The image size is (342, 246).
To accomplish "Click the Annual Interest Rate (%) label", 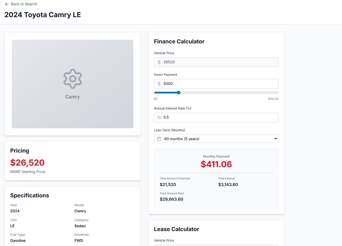I will pos(173,108).
